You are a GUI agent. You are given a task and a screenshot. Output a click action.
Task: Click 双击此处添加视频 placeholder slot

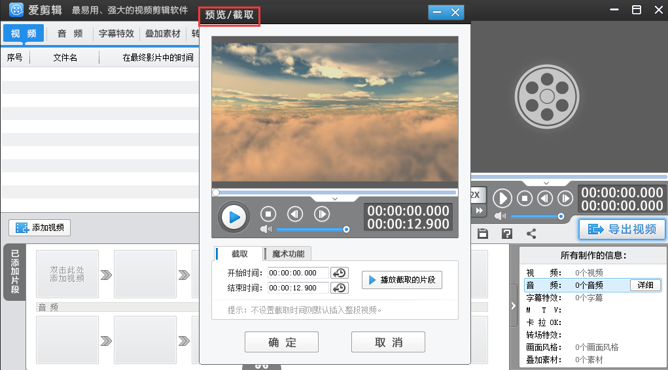point(67,274)
